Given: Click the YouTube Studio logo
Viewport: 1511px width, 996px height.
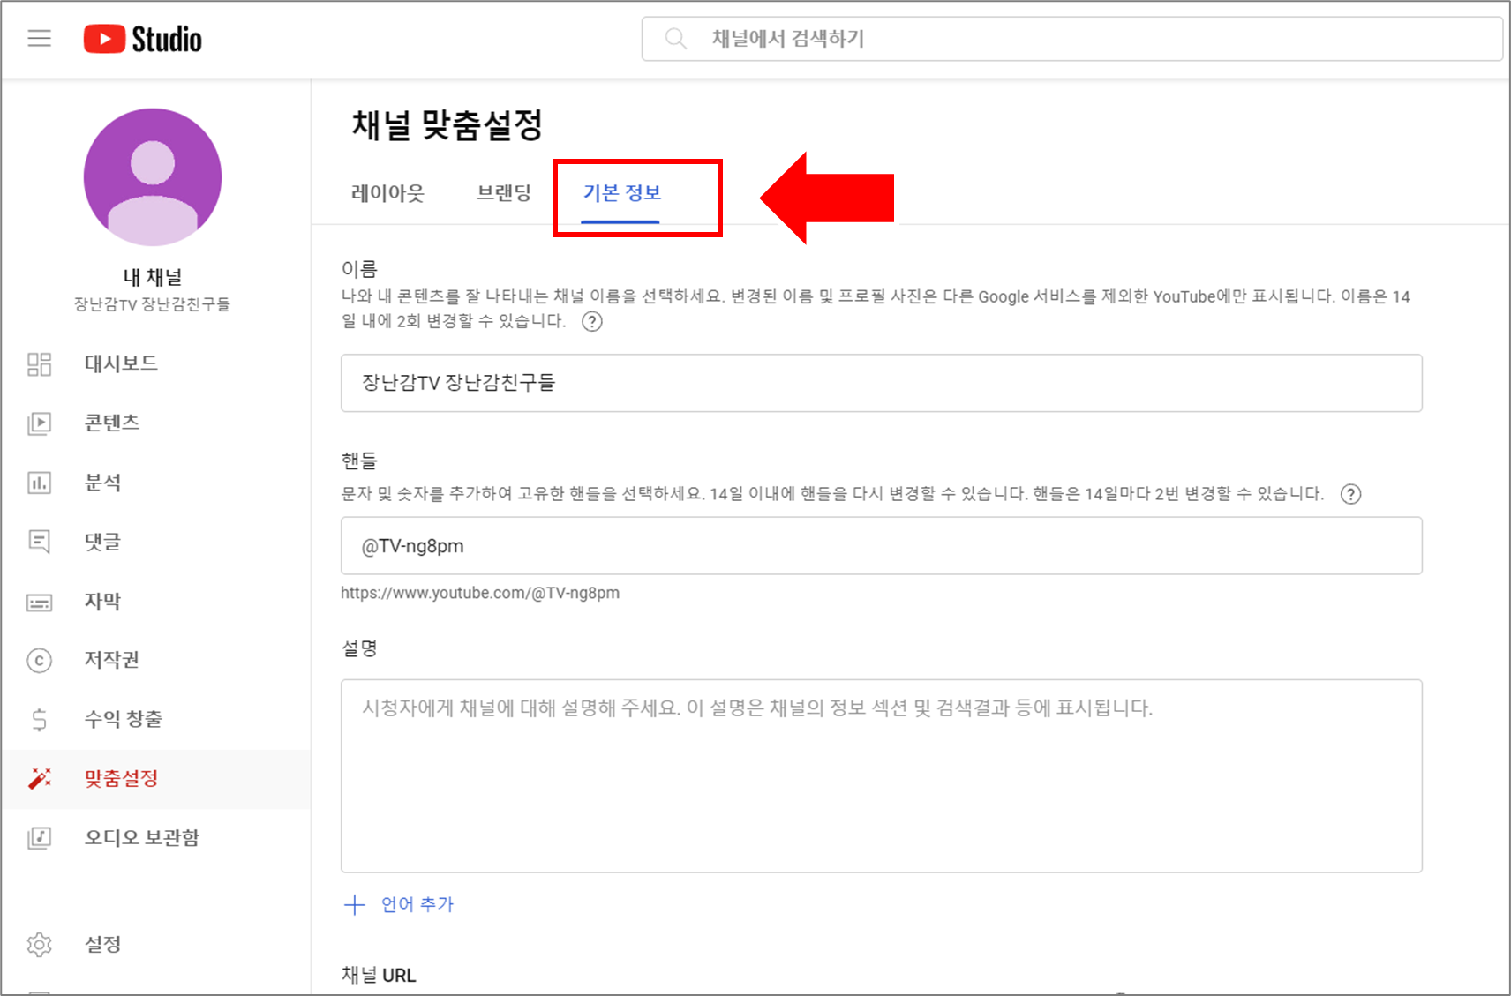Looking at the screenshot, I should [143, 39].
